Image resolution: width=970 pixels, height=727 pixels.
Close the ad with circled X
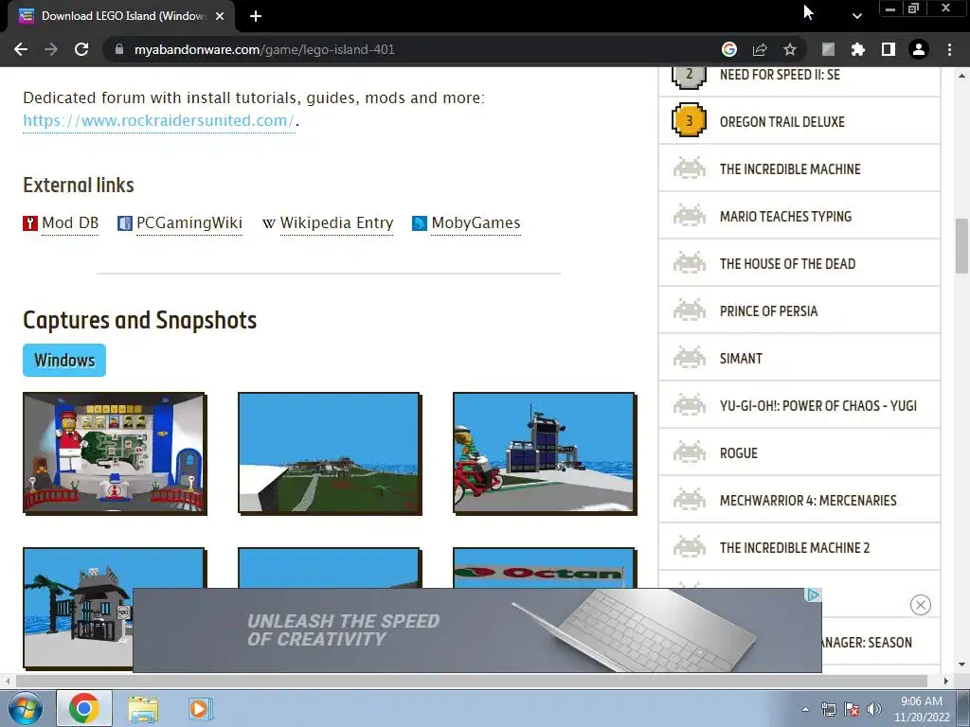pyautogui.click(x=921, y=605)
